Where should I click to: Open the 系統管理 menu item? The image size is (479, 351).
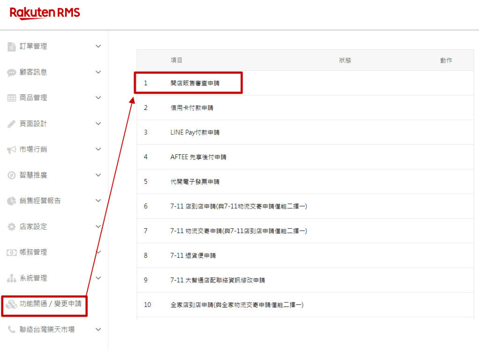(x=33, y=278)
